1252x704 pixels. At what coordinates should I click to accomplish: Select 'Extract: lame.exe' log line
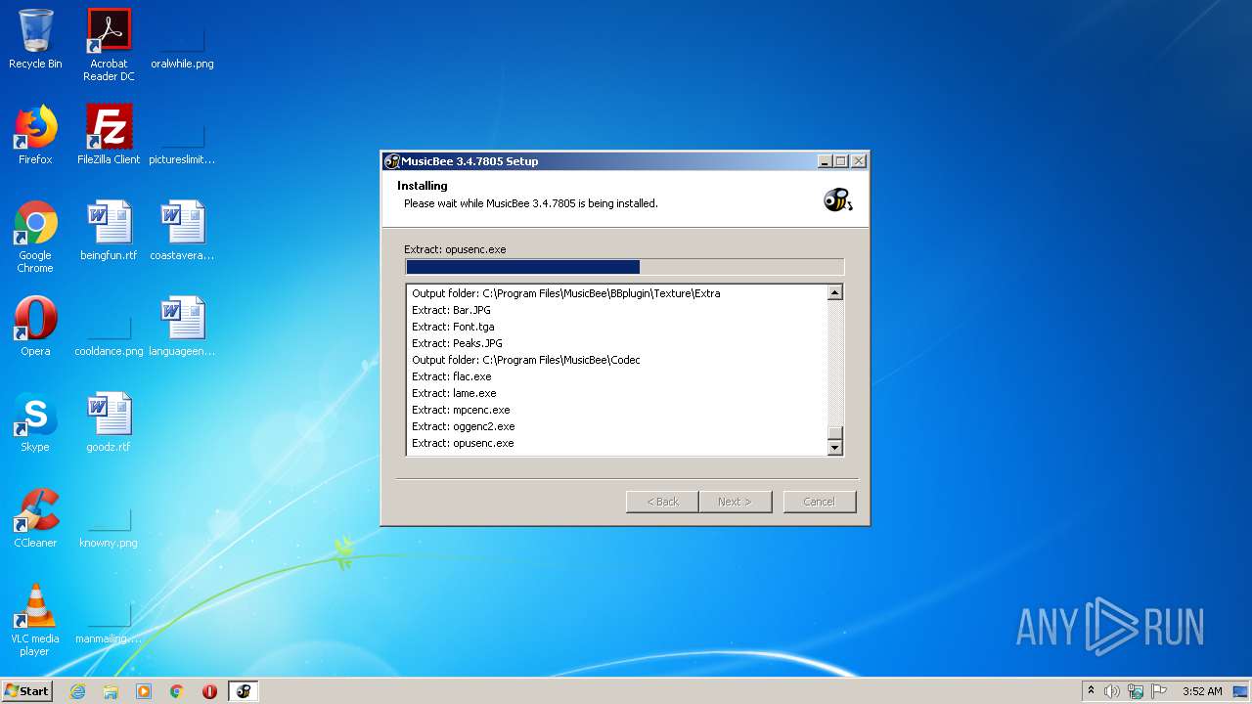[454, 393]
